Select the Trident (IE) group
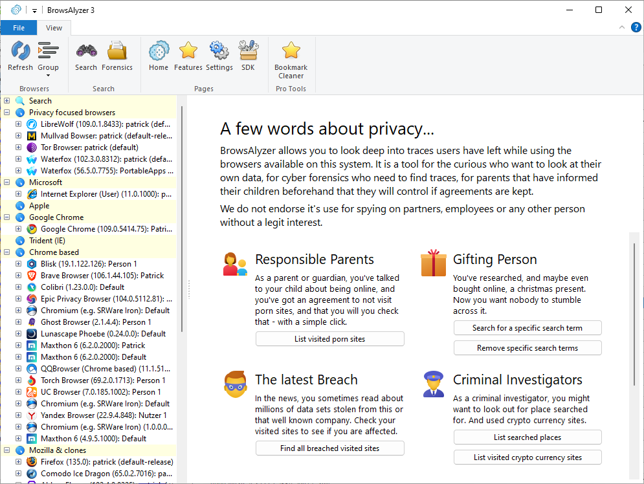This screenshot has height=484, width=644. 47,241
